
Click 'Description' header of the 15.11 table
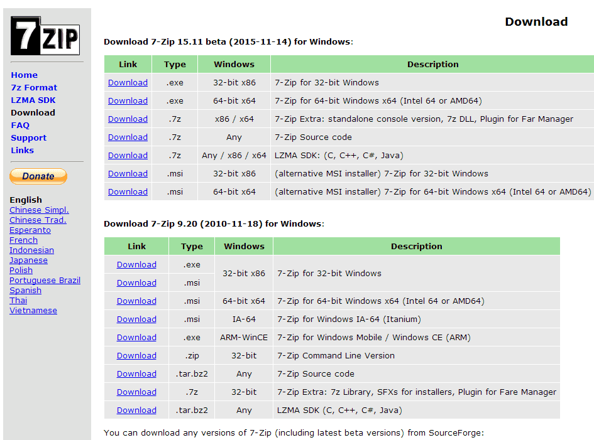click(x=433, y=64)
